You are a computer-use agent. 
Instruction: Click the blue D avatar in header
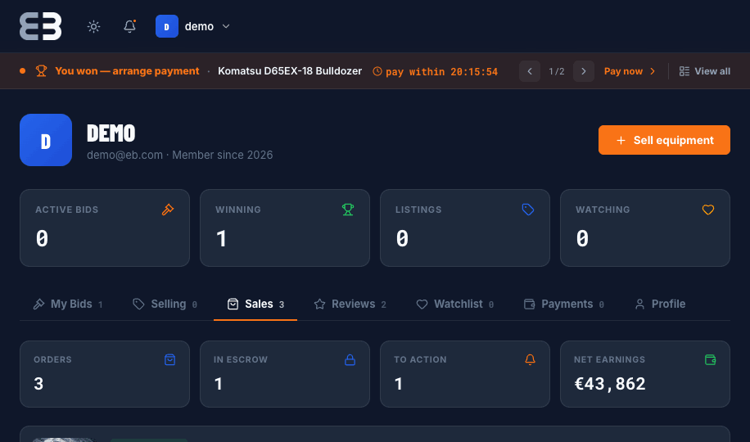(x=167, y=26)
